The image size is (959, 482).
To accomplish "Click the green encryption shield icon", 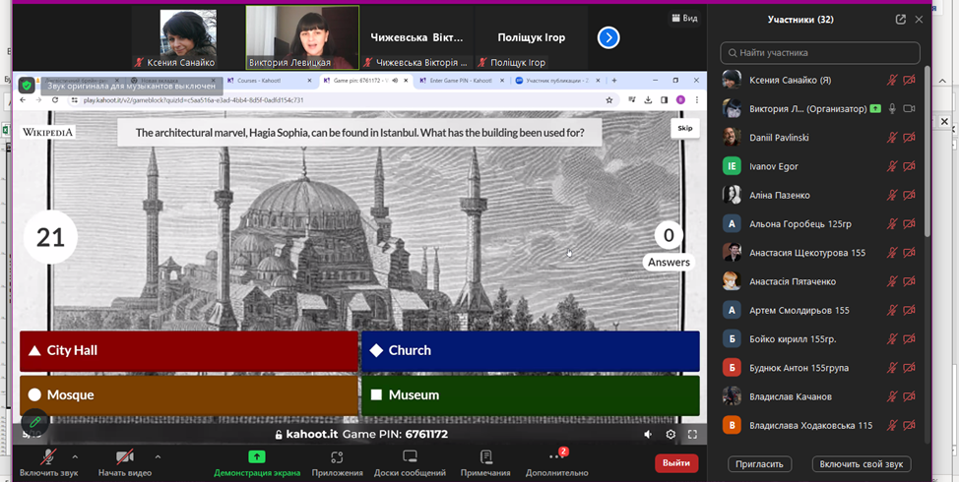I will [x=27, y=86].
